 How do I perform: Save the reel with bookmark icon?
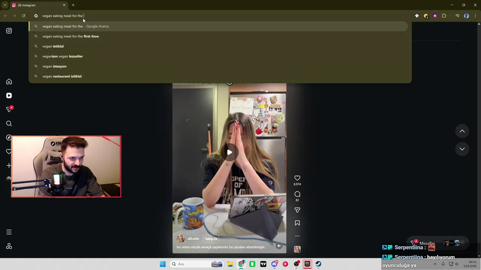(x=297, y=223)
